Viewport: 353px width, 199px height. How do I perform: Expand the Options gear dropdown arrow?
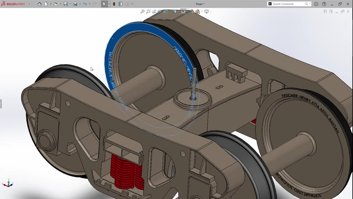[132, 4]
